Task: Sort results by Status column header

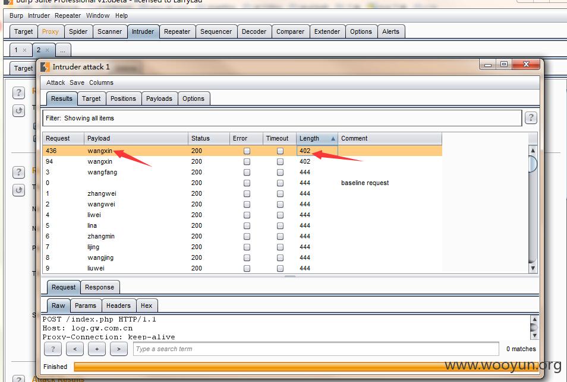Action: [209, 138]
